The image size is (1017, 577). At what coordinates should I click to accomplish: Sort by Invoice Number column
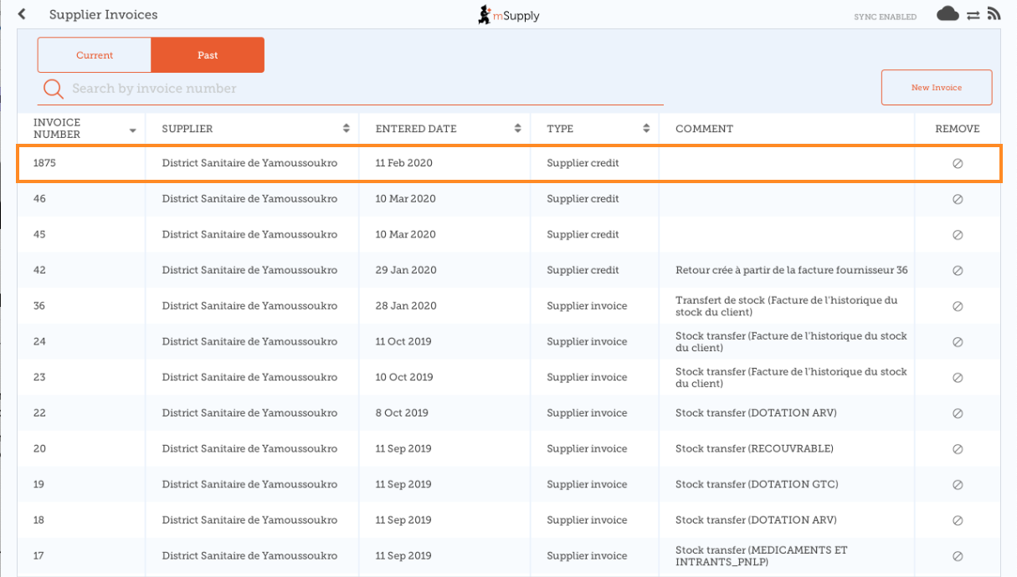84,129
